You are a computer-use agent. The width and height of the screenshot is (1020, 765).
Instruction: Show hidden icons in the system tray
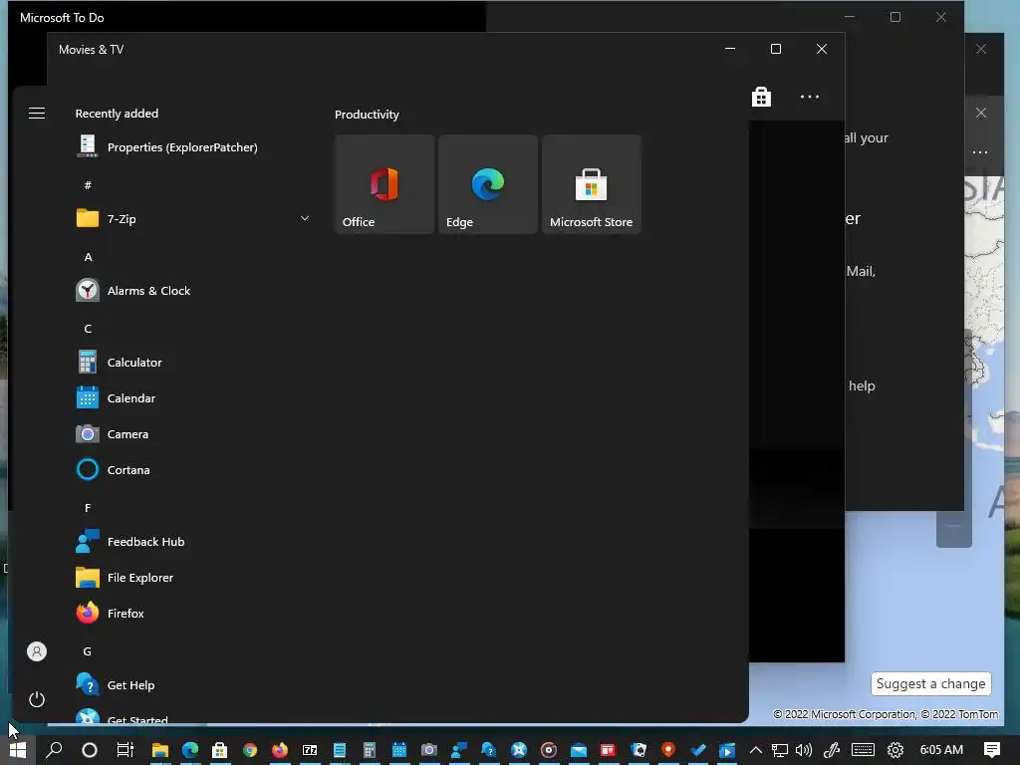click(755, 750)
